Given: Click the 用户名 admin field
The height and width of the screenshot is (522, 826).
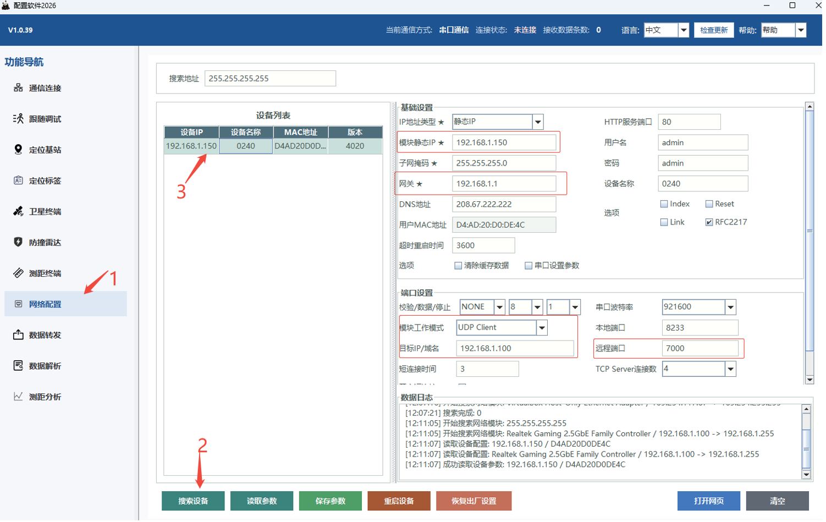Looking at the screenshot, I should click(703, 142).
